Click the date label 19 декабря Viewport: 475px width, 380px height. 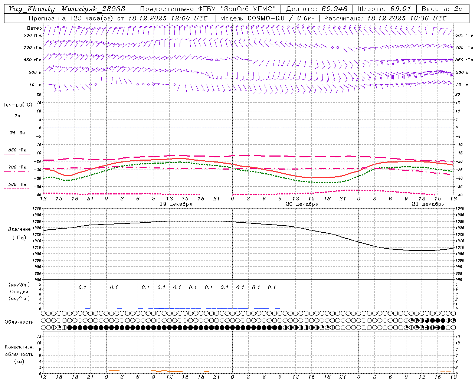click(176, 204)
